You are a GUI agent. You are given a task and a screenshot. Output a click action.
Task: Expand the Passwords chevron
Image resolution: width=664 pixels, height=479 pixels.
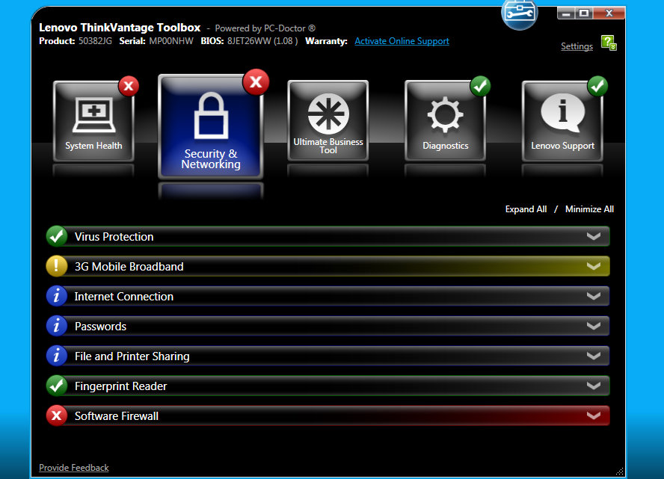tap(594, 326)
